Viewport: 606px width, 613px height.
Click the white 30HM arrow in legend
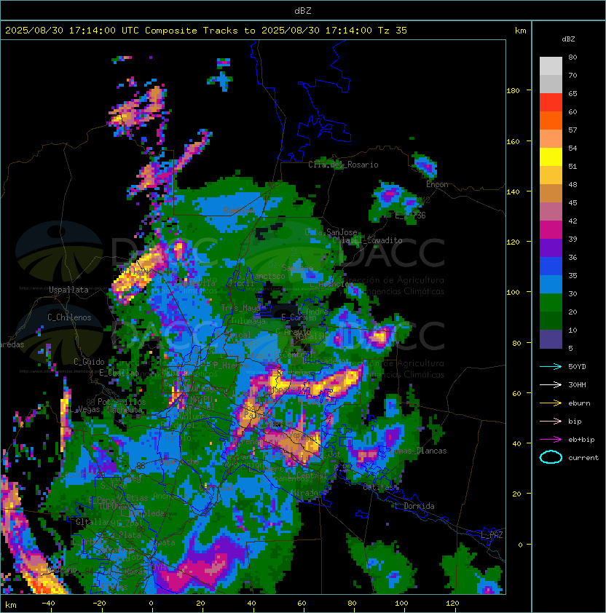(551, 385)
